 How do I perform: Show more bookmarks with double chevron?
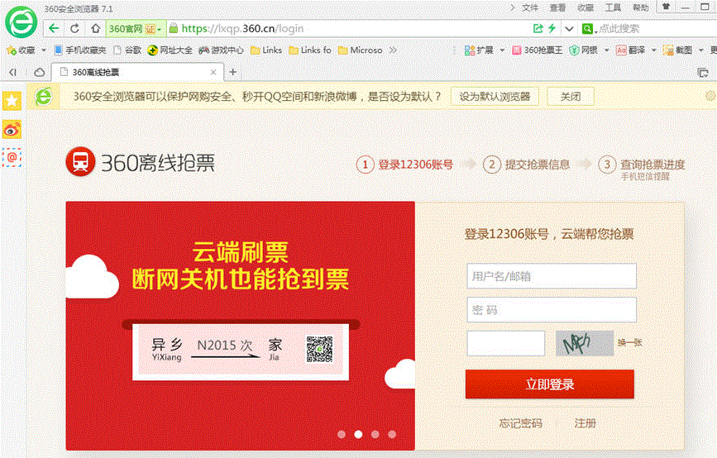(x=393, y=50)
